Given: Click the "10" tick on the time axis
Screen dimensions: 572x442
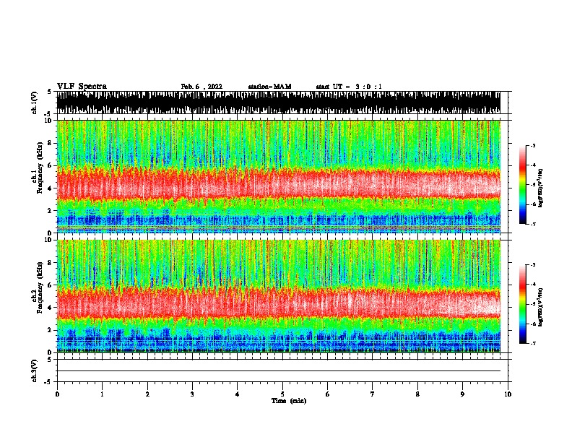Looking at the screenshot, I should (x=508, y=394).
